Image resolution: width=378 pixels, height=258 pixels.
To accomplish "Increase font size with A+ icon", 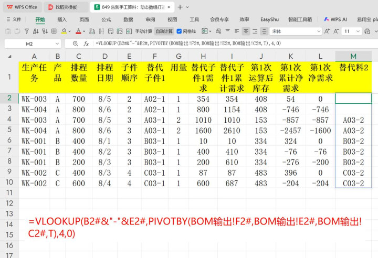I will click(x=327, y=31).
